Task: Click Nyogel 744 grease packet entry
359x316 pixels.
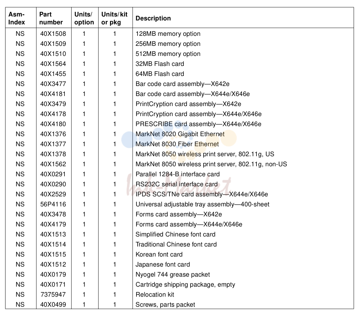Action: [173, 274]
